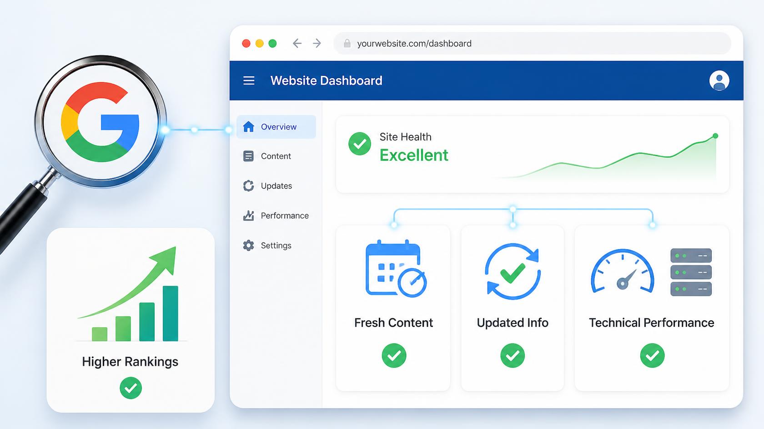This screenshot has width=764, height=429.
Task: Click the gear icon beside Settings
Action: [248, 245]
